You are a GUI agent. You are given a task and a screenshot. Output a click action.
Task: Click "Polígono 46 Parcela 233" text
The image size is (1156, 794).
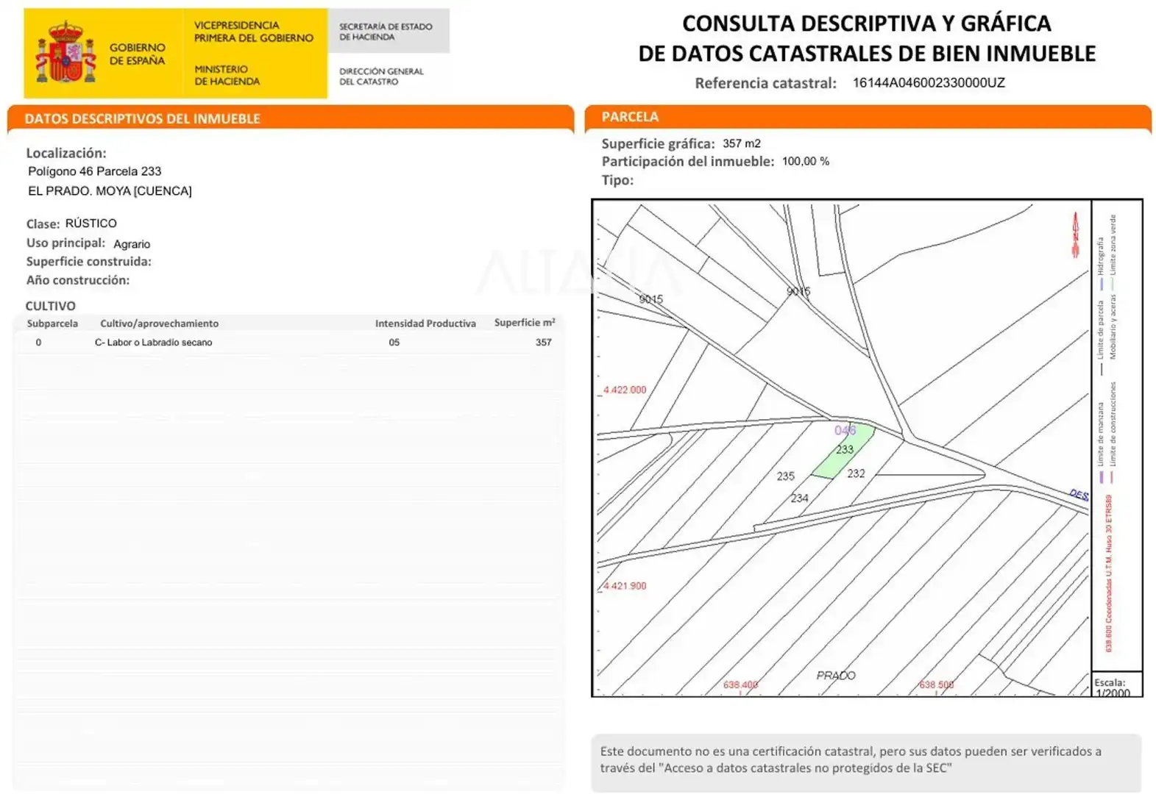95,171
